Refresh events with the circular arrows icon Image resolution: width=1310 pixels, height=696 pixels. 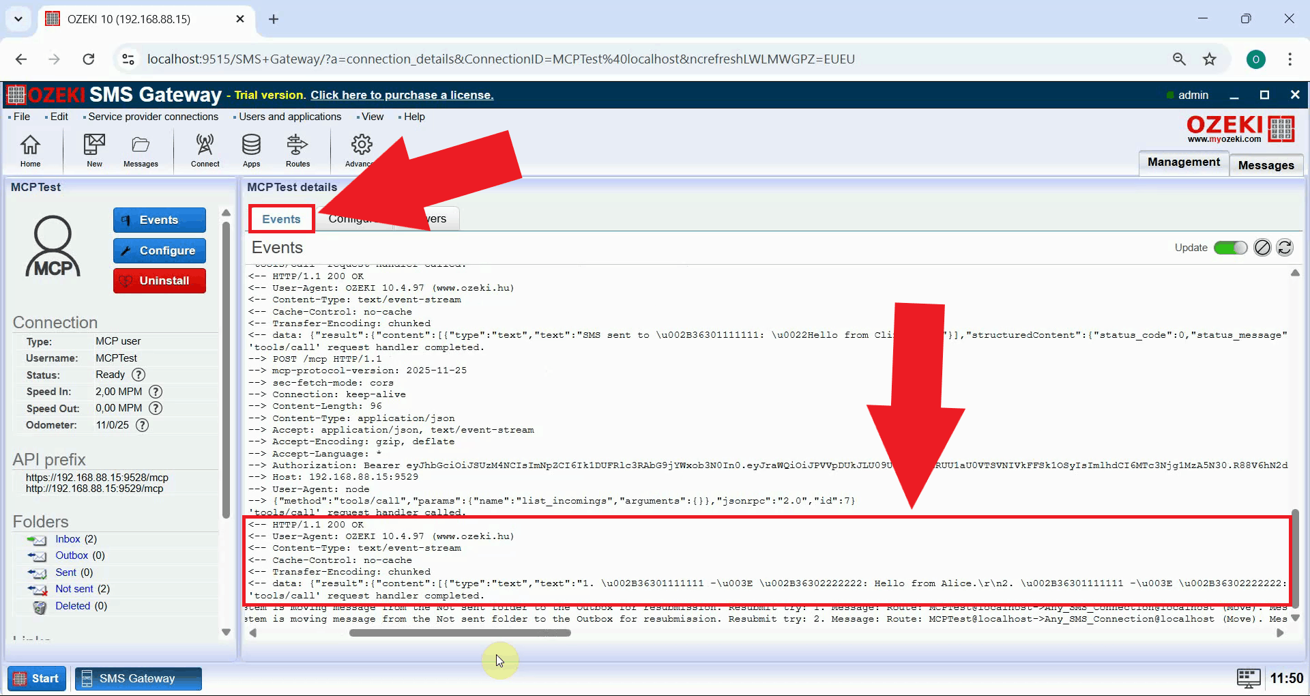[x=1285, y=248]
